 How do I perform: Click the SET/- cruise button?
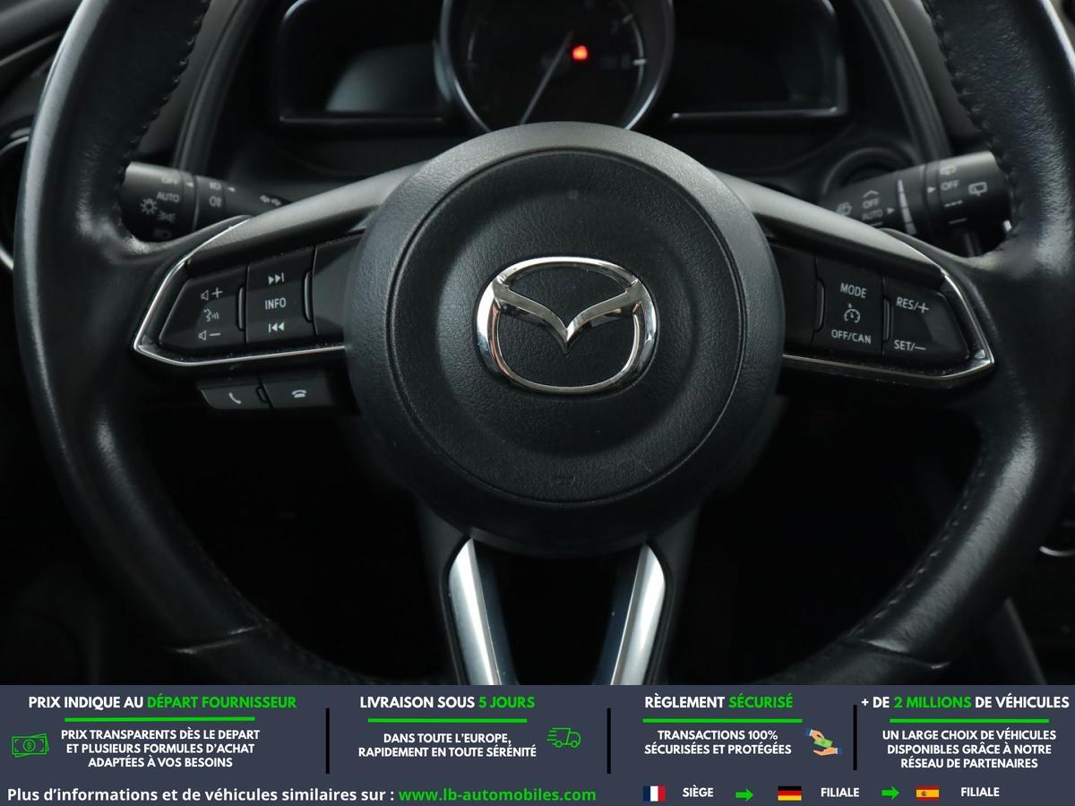coord(909,345)
